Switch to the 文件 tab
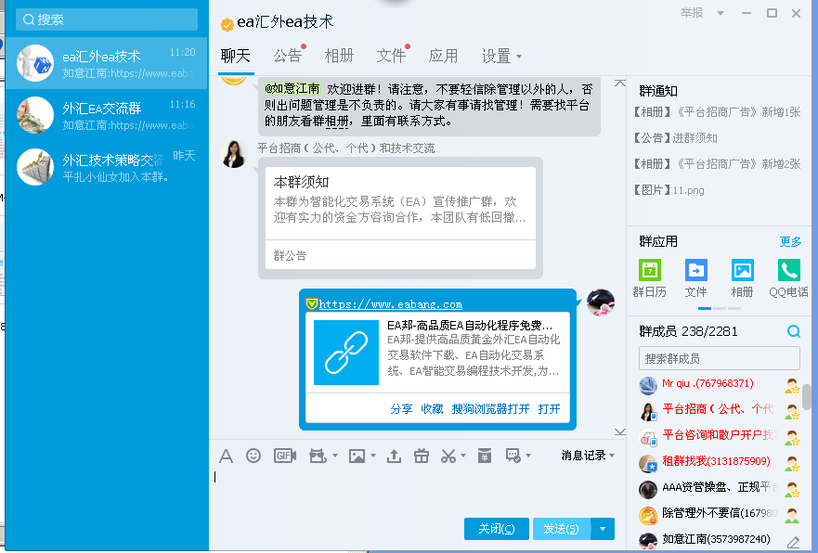The image size is (818, 553). 391,56
